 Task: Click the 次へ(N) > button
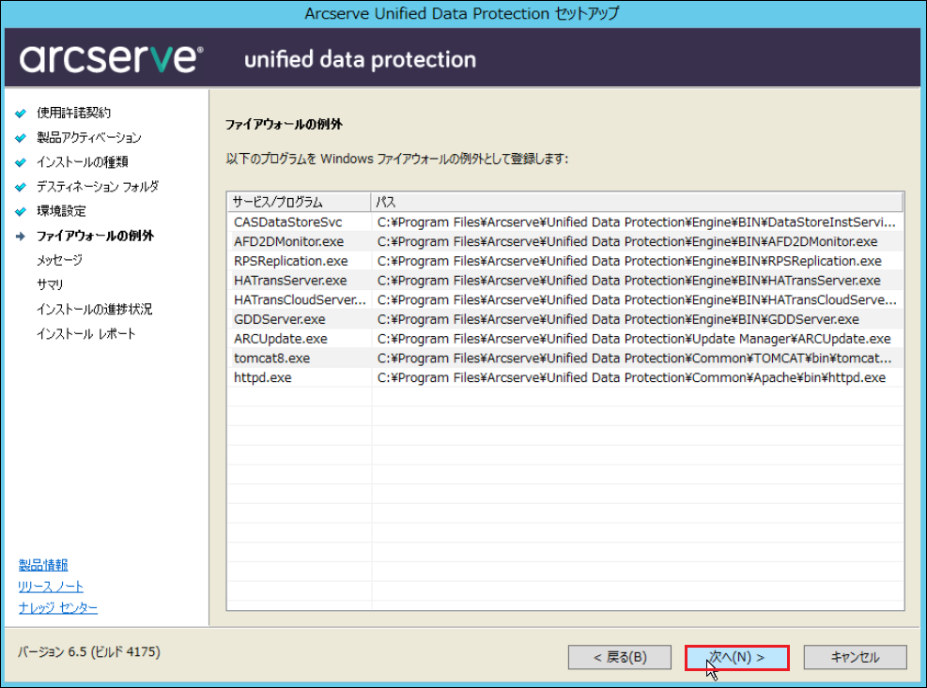point(736,657)
